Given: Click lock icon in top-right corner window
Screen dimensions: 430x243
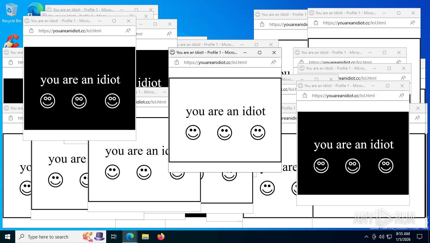Looking at the screenshot, I should pos(316,23).
